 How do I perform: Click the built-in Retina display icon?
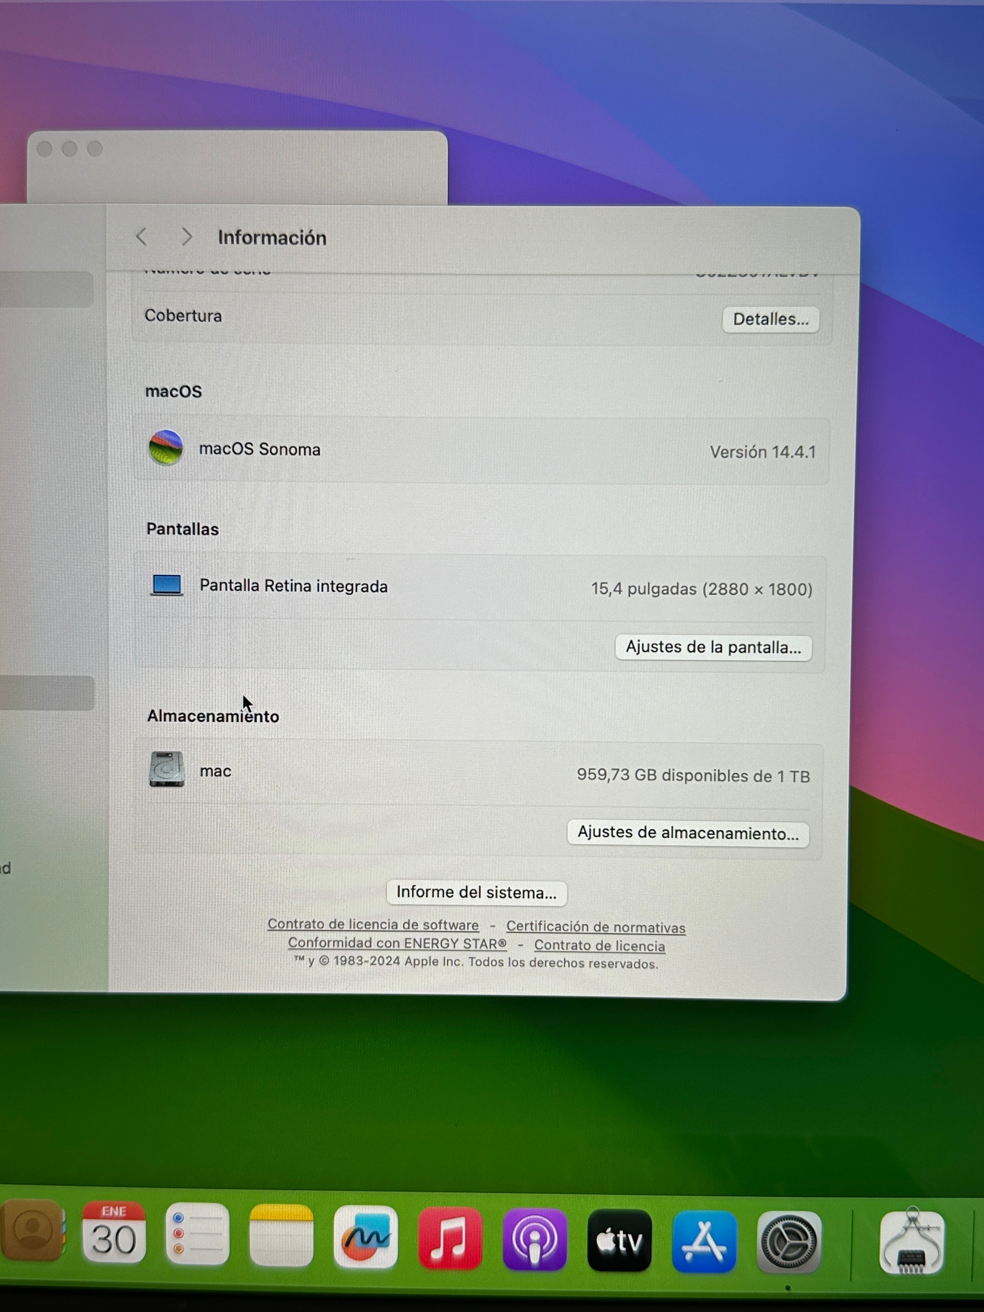(167, 585)
